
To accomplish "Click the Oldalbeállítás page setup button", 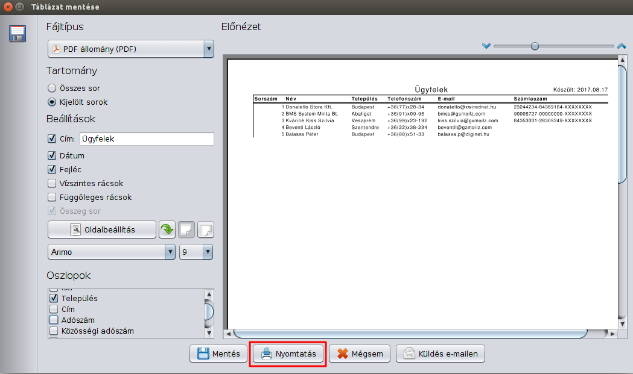I will pos(101,229).
